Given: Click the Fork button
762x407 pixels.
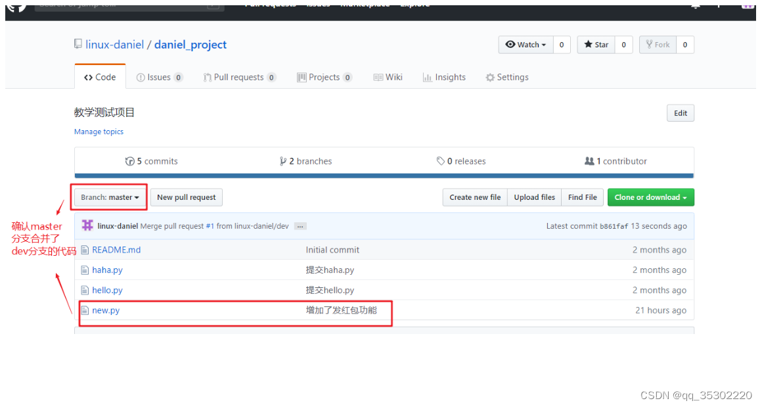Looking at the screenshot, I should (x=658, y=45).
